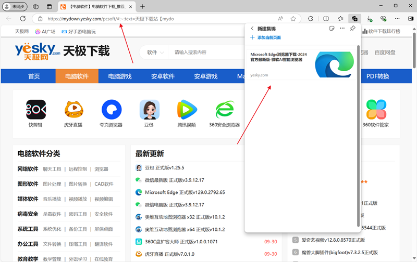Open the downloads toolbar icon
Screen dimensions: 417x262
pos(370,19)
